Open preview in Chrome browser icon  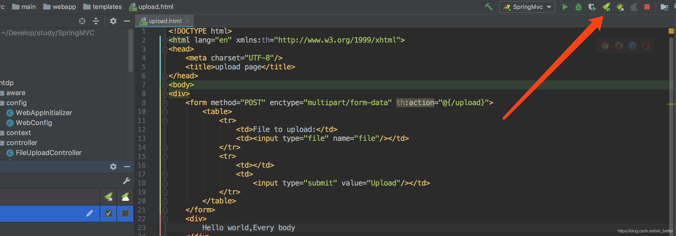605,46
